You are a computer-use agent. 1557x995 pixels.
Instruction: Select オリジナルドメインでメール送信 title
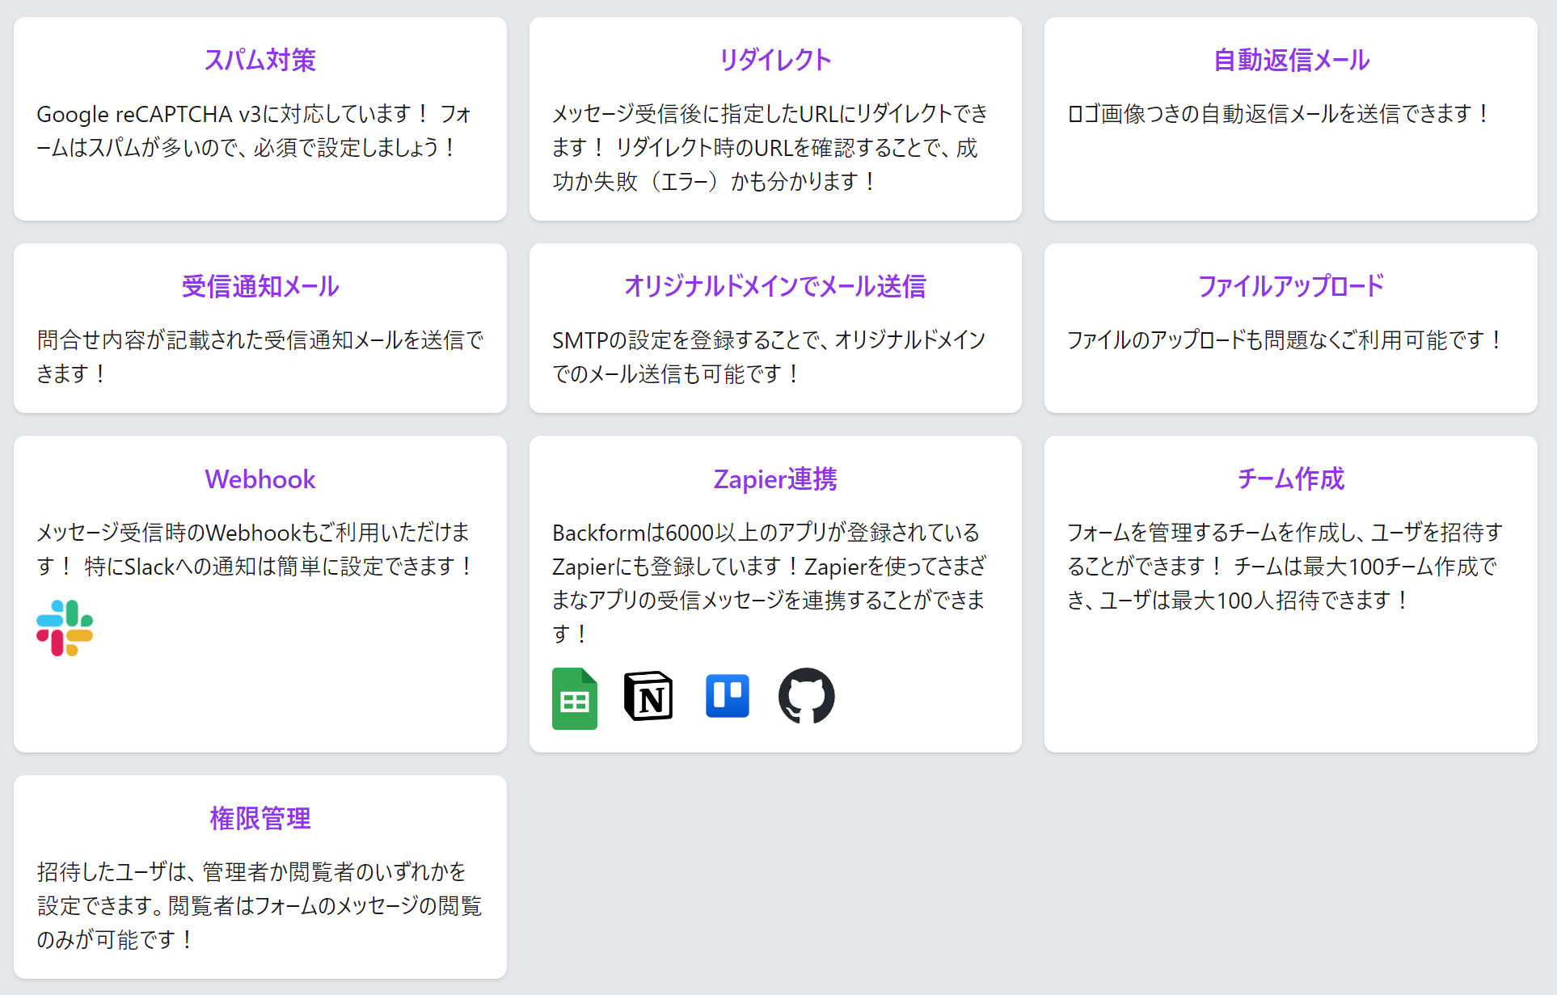pos(774,286)
